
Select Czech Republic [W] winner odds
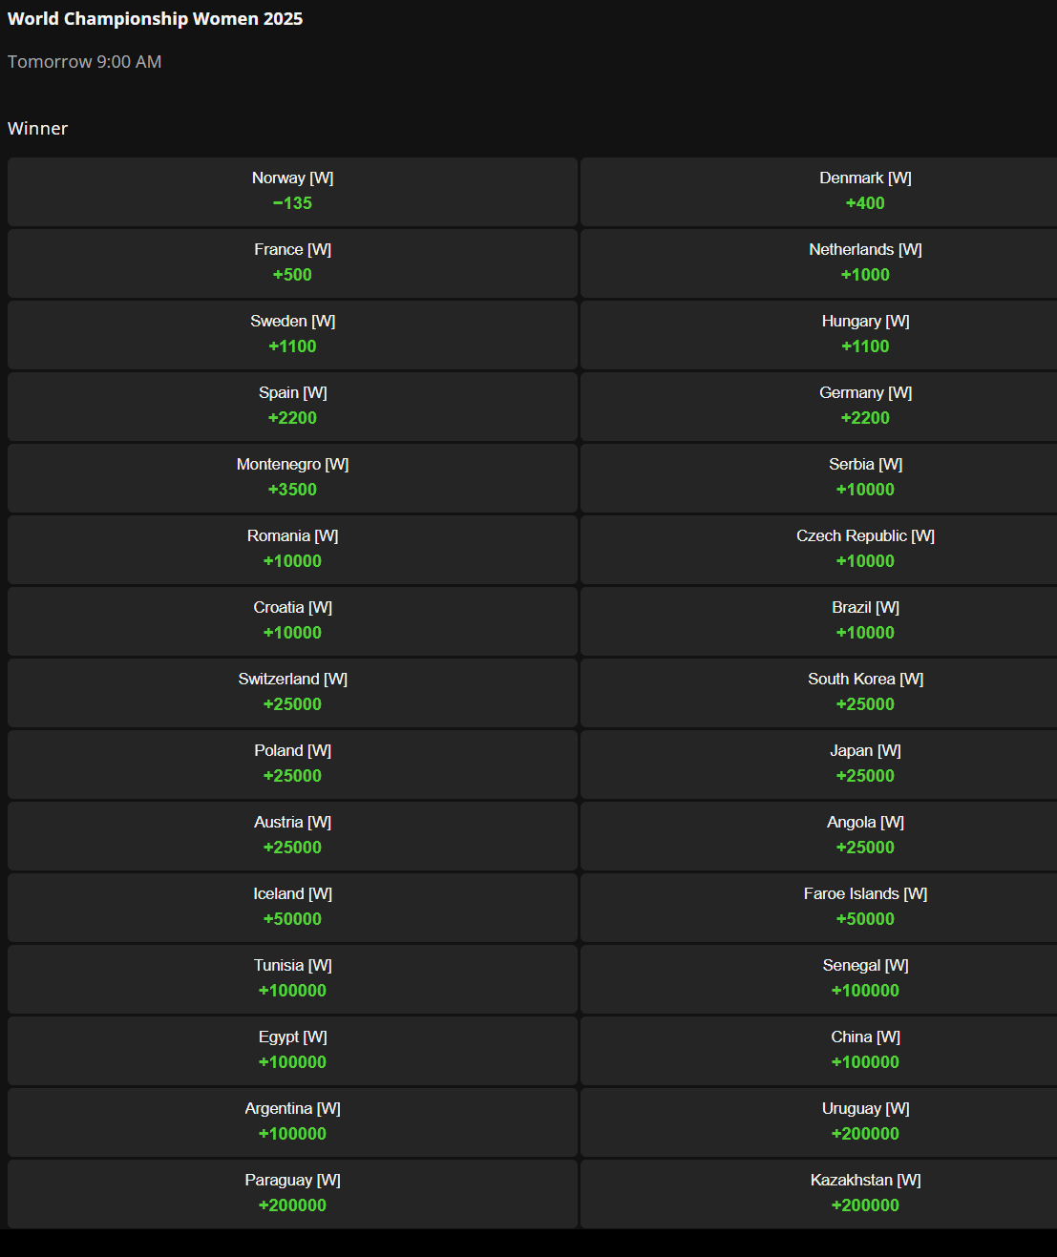click(x=865, y=550)
